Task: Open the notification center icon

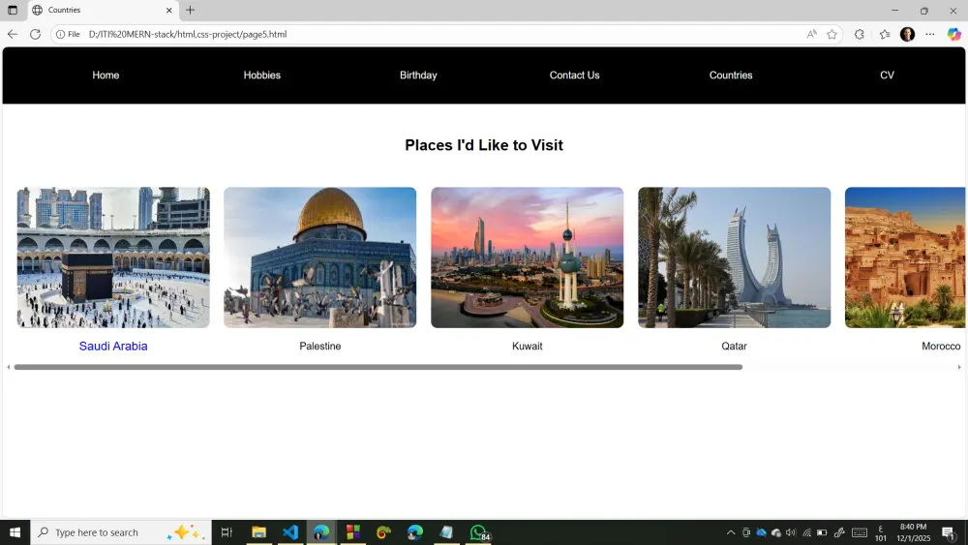Action: coord(949,532)
